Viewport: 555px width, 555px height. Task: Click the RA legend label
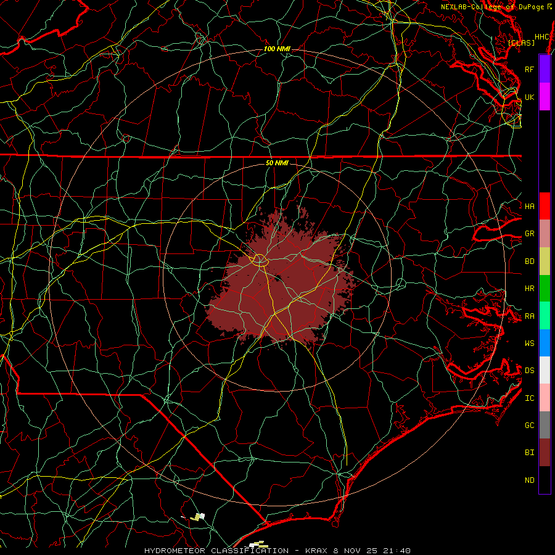click(530, 316)
